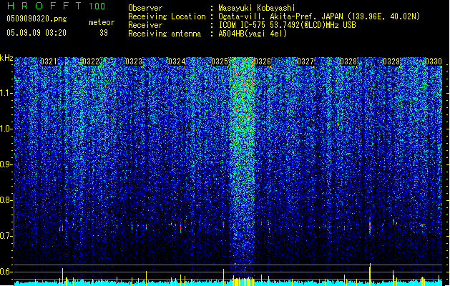
Task: Select the meteor count value 39
Action: [104, 33]
